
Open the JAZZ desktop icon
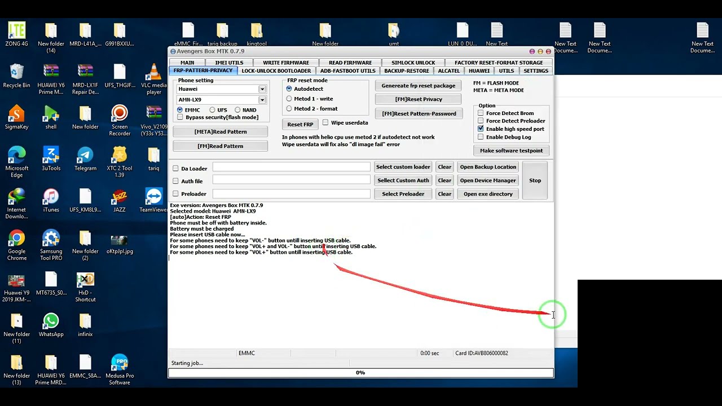[x=120, y=200]
